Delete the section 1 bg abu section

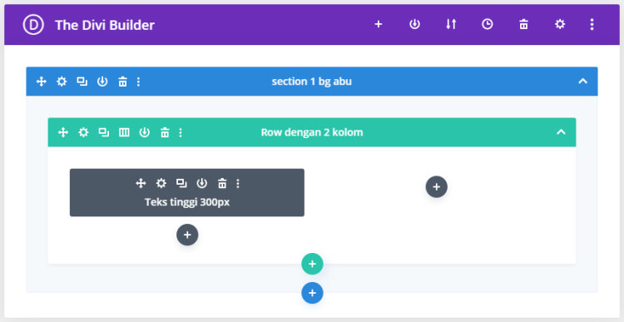coord(122,82)
